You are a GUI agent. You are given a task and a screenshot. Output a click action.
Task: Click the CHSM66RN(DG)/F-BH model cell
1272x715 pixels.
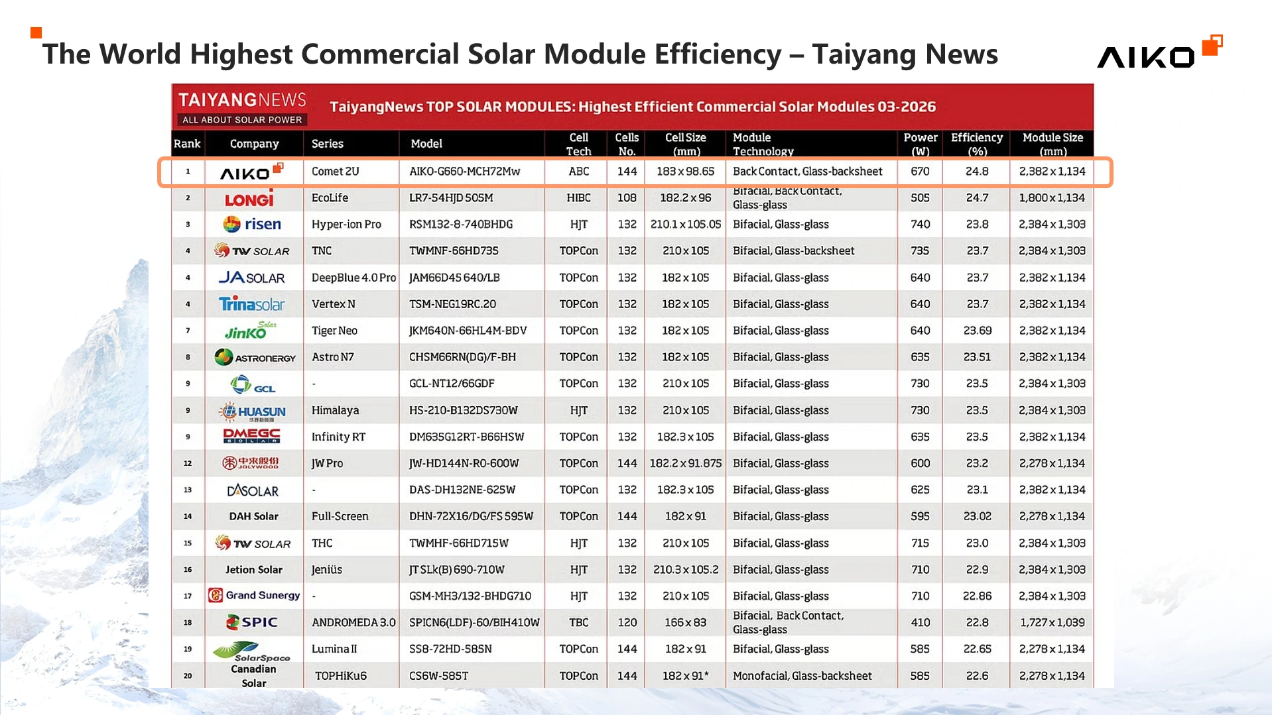click(462, 357)
